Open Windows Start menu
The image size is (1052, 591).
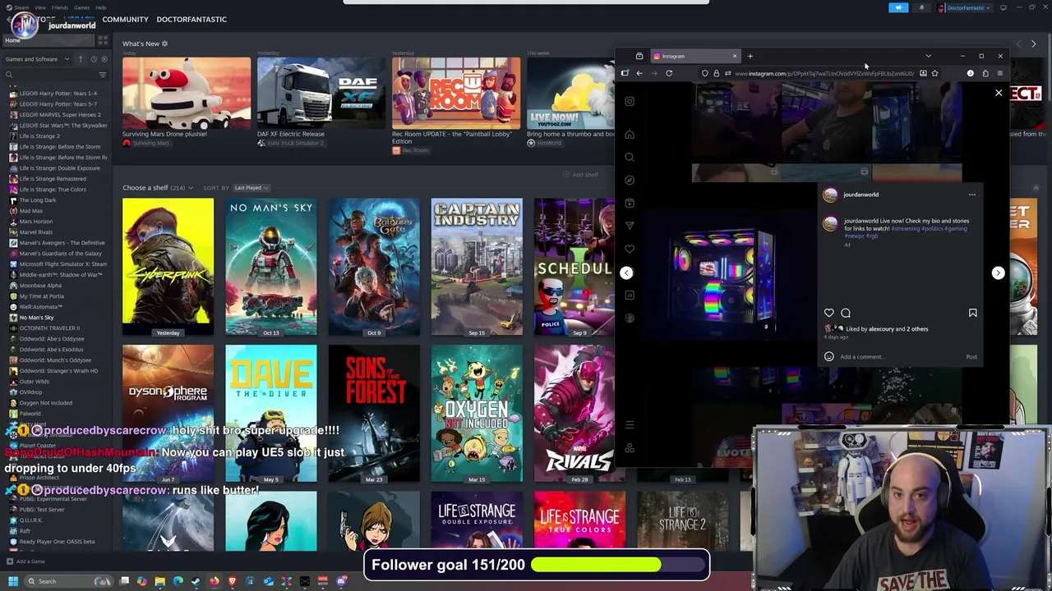tap(13, 581)
